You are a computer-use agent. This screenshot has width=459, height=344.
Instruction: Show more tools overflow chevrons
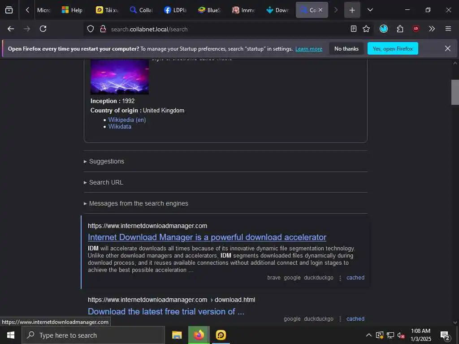point(432,29)
